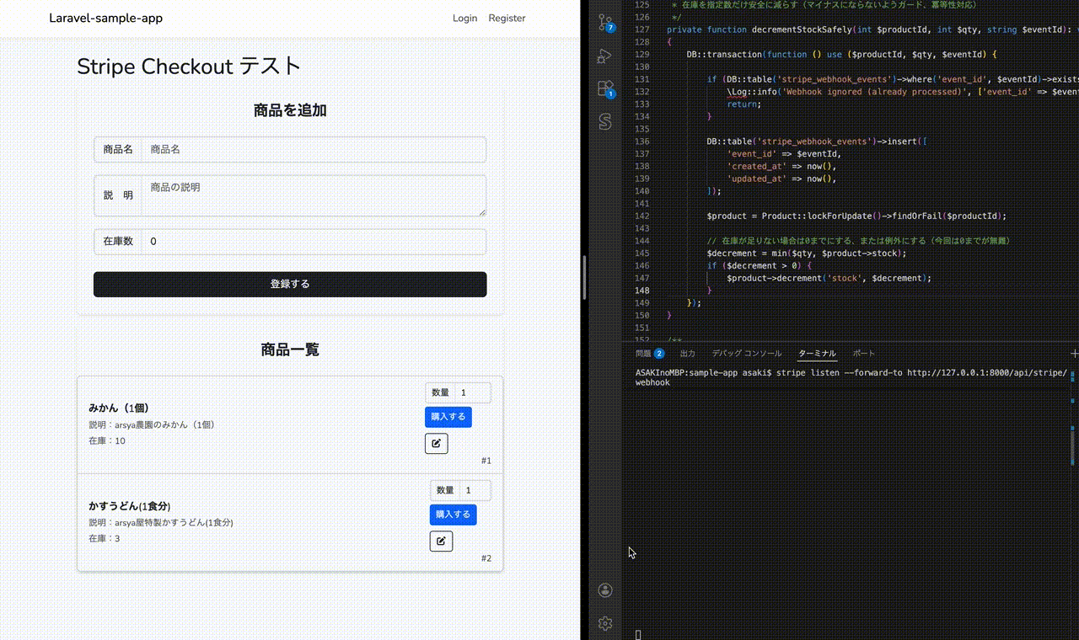
Task: Click the Login link
Action: tap(464, 18)
